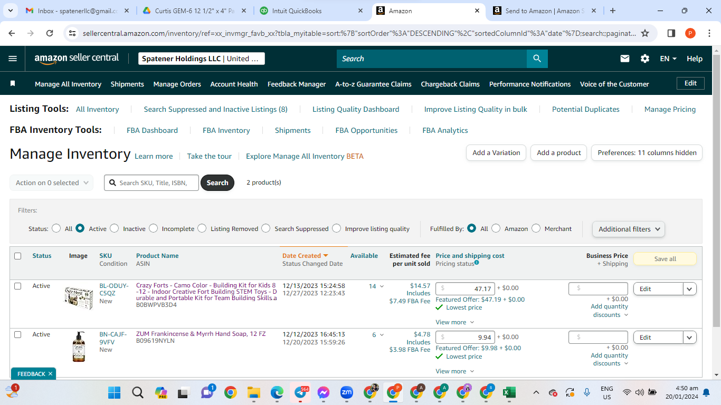Click the Save all button
721x405 pixels.
coord(665,259)
